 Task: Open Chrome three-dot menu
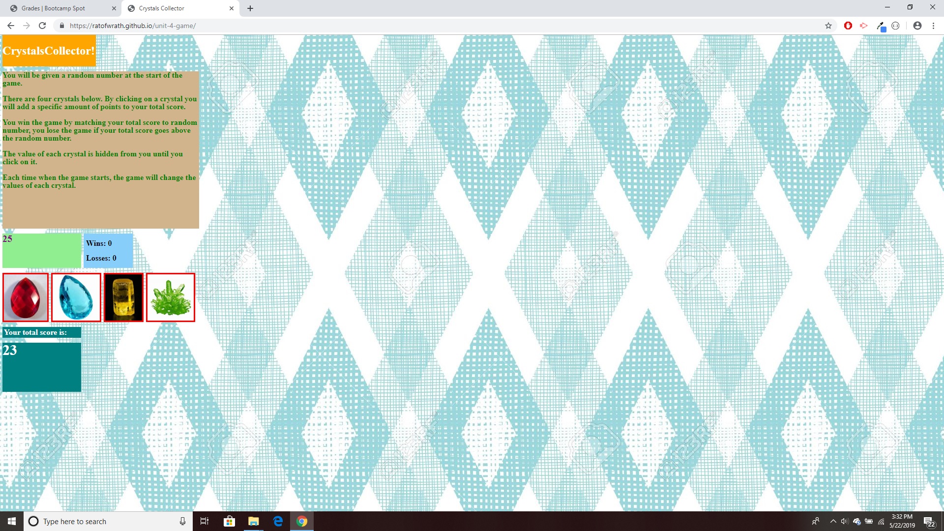click(933, 26)
